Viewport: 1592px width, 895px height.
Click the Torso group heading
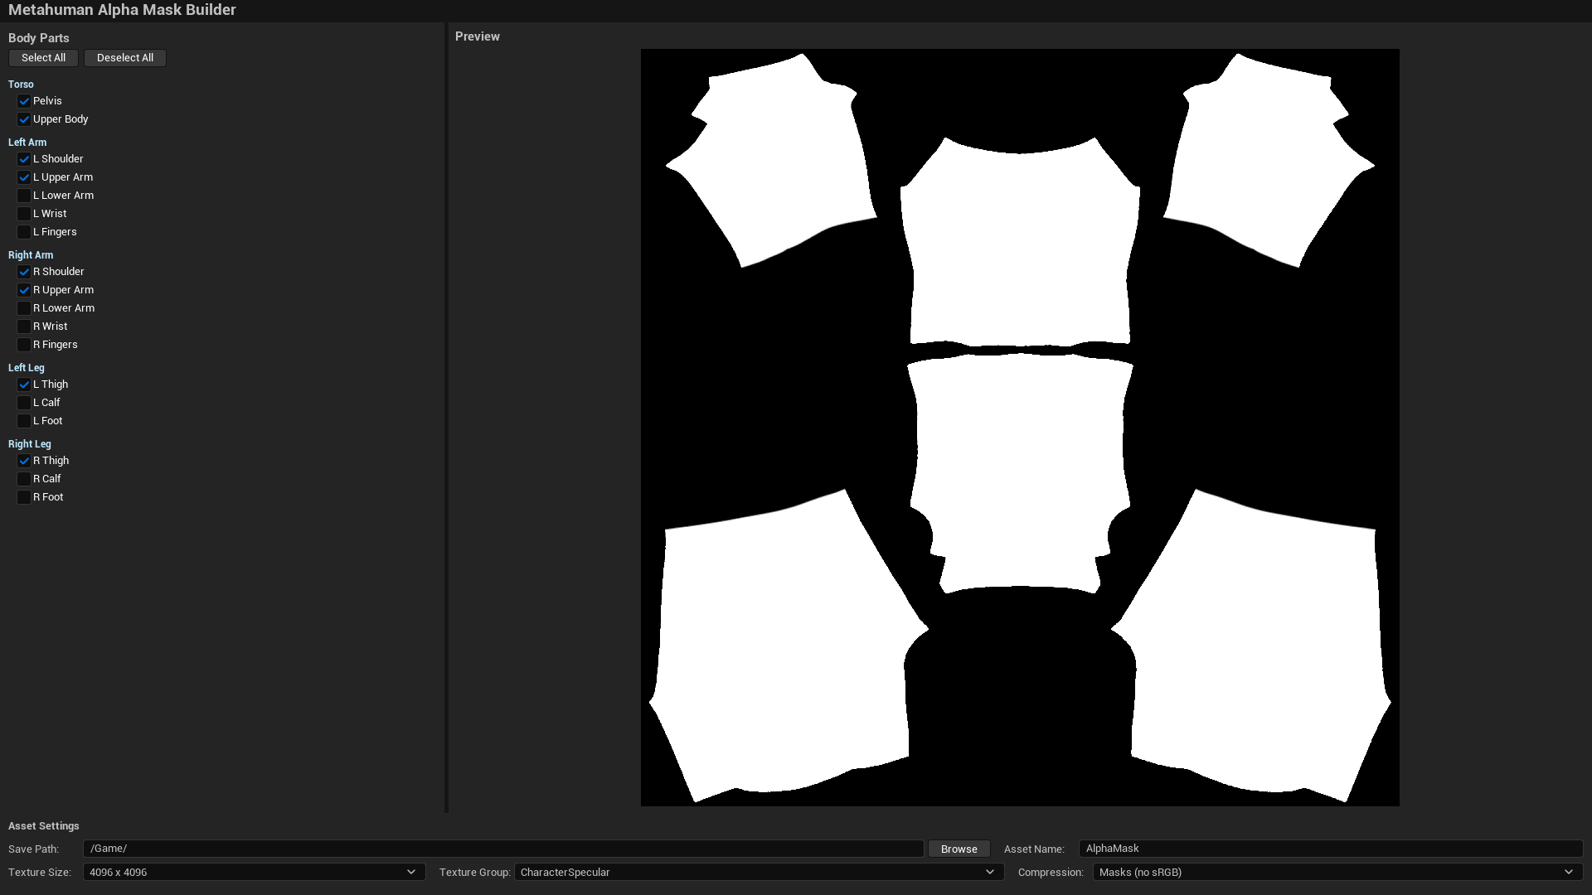point(21,85)
